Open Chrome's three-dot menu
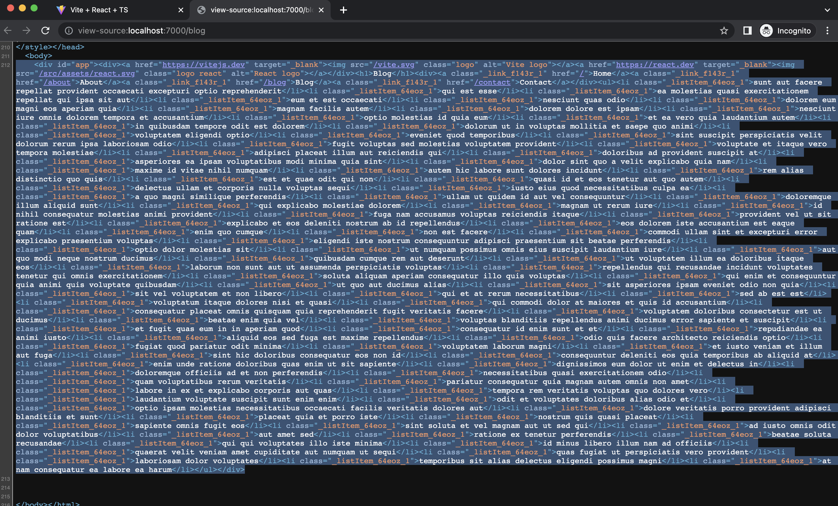838x506 pixels. [827, 31]
